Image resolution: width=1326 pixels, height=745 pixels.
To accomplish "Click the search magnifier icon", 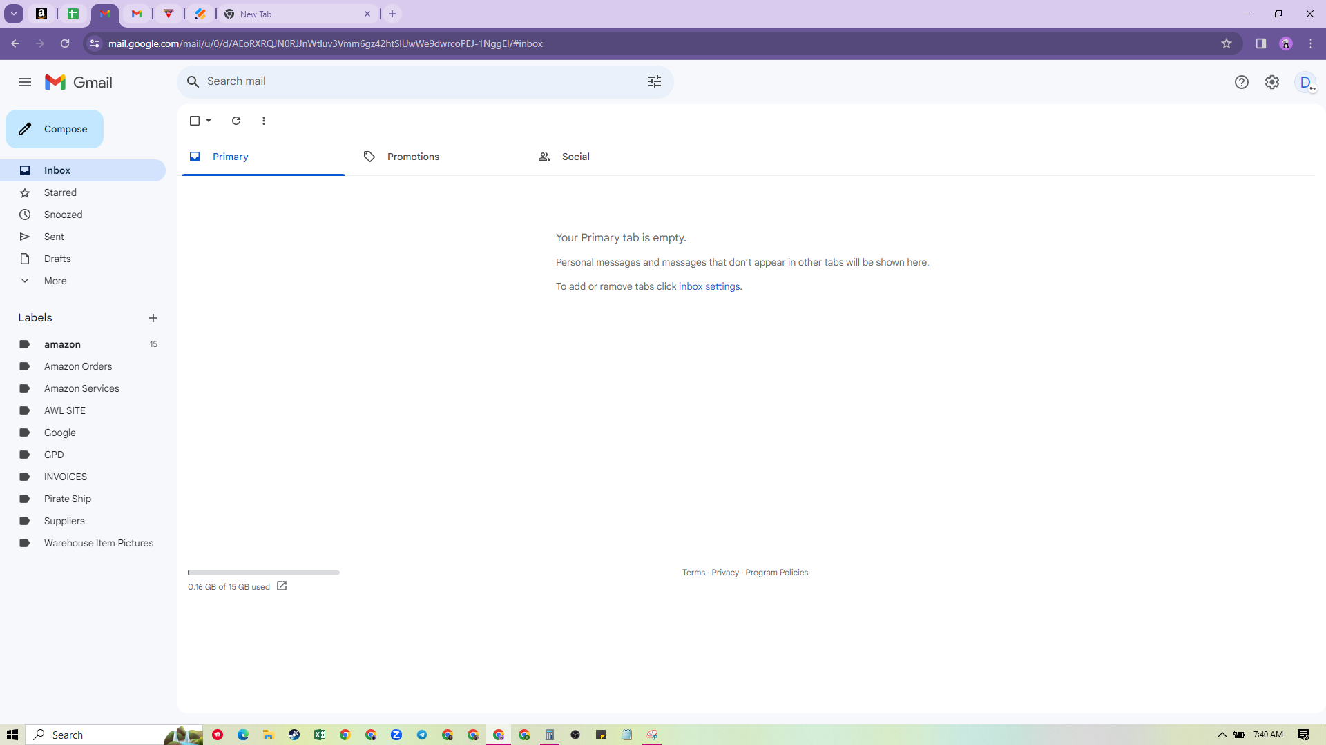I will point(193,81).
